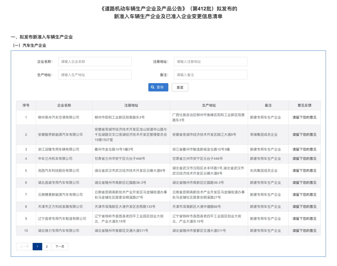Image resolution: width=337 pixels, height=266 pixels.
Task: Click 请留下您的意见 for 浙江迎隆专用车辆有限公司
Action: coord(304,149)
